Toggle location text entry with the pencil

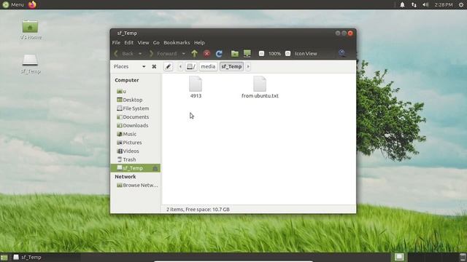[169, 66]
